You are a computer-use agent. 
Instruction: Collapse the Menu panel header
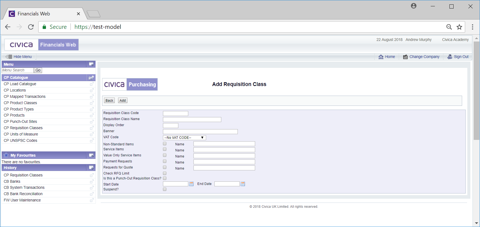(91, 64)
